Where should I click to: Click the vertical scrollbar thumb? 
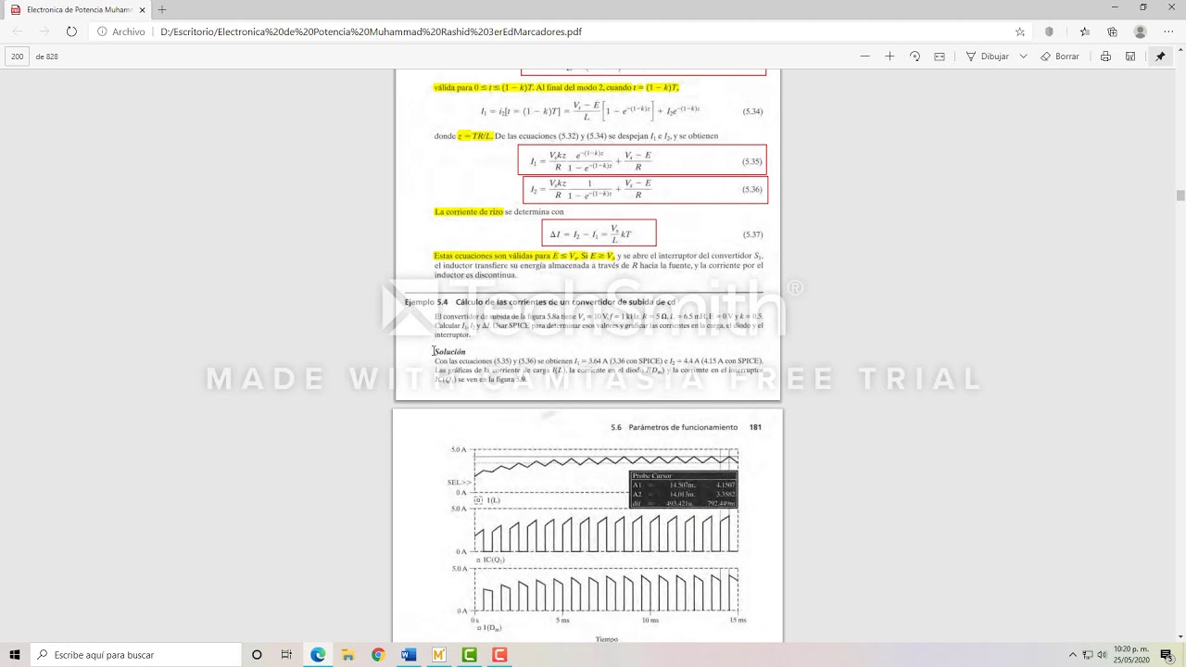click(1180, 195)
